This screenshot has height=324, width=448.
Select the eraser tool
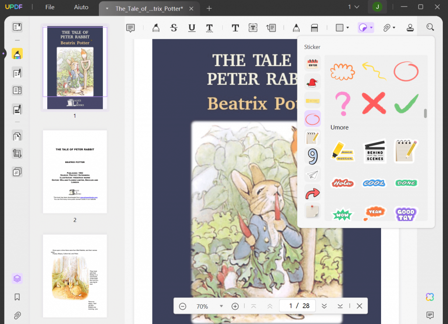[314, 28]
